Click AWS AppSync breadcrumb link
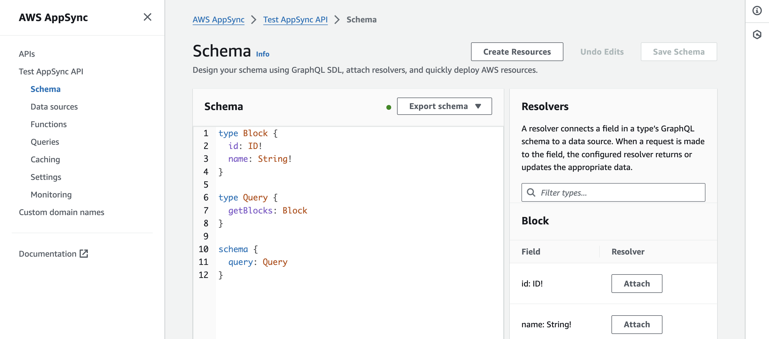This screenshot has width=769, height=339. pos(218,20)
